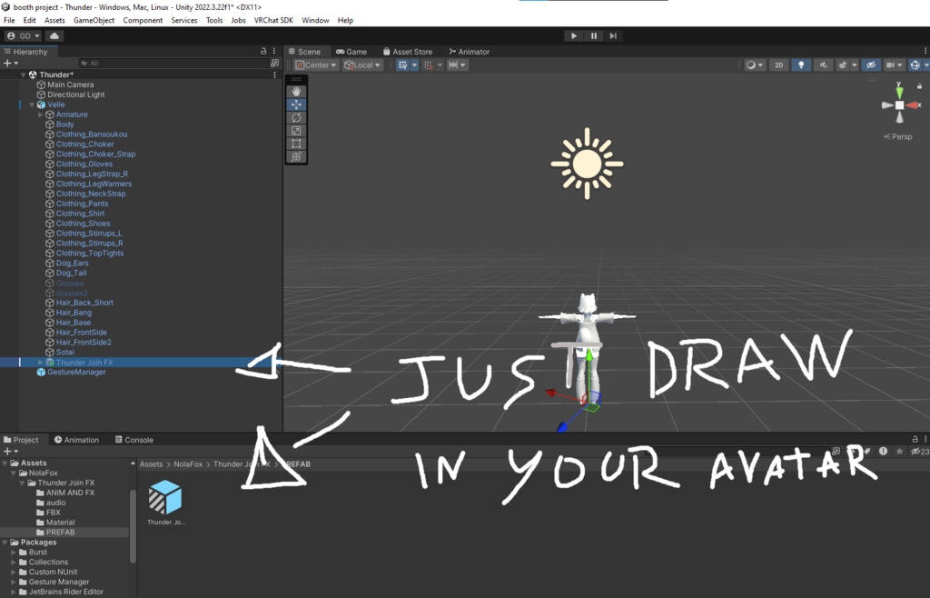Toggle Gizmos in Scene view
Image resolution: width=930 pixels, height=598 pixels.
point(915,65)
